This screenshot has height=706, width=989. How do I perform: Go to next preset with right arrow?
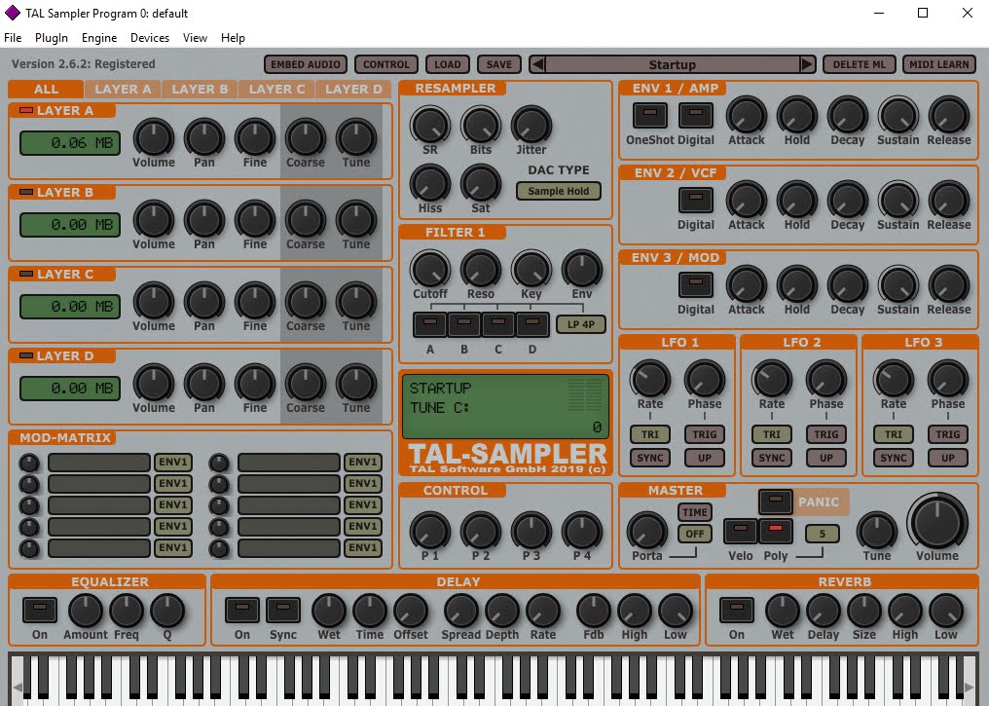click(x=807, y=64)
